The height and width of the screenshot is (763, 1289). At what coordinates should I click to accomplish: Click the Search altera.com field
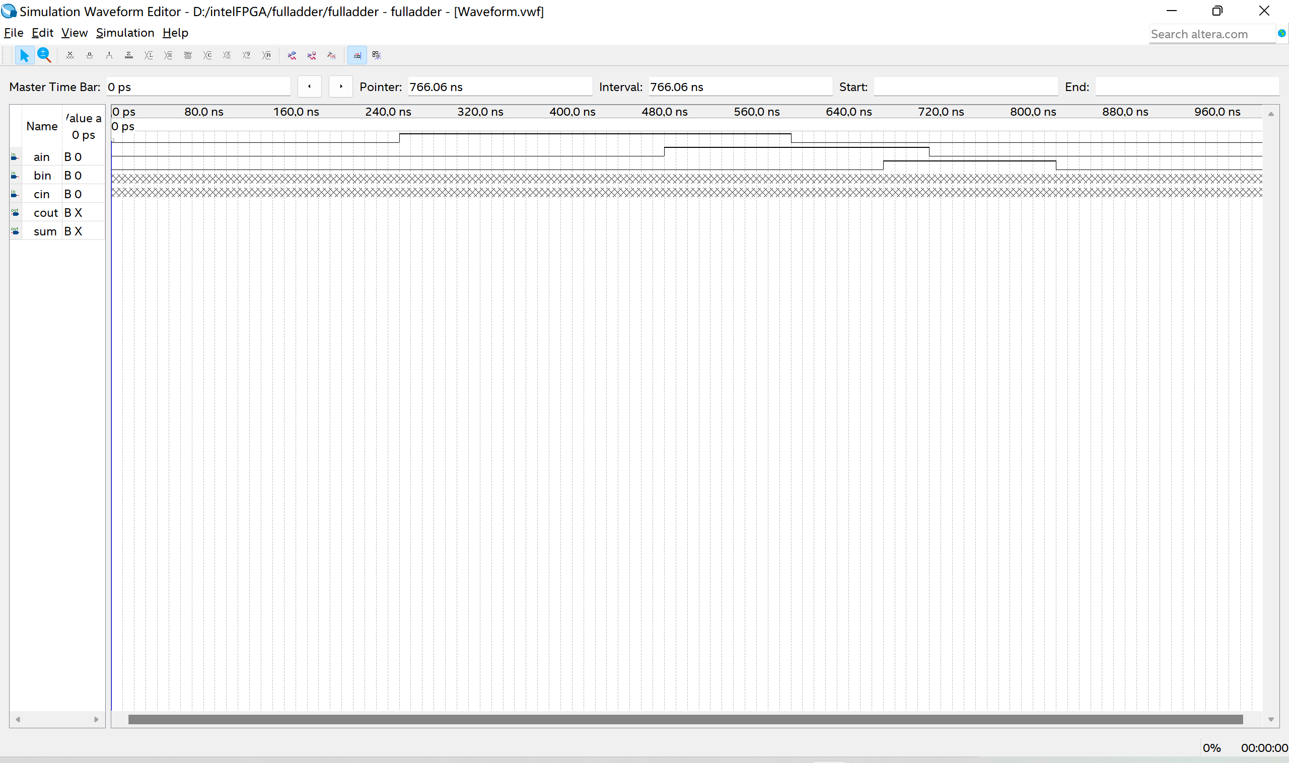tap(1212, 34)
